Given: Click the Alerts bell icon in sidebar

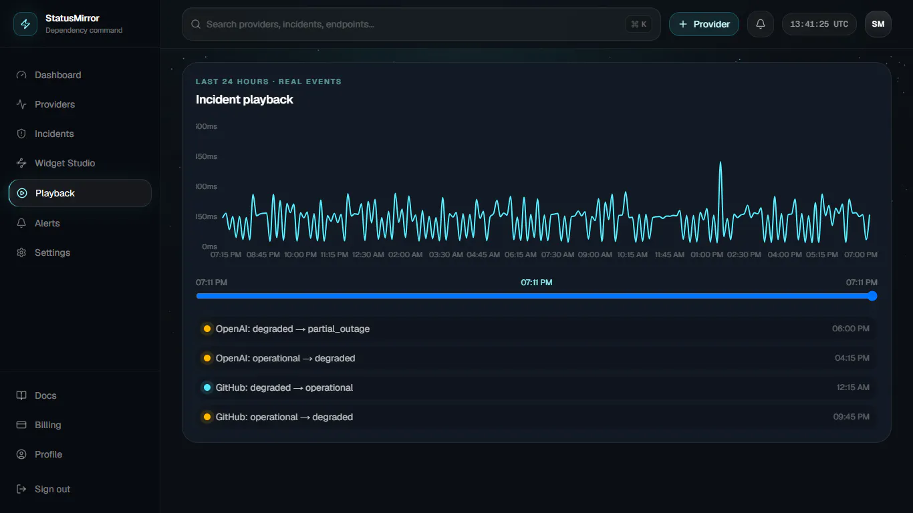Looking at the screenshot, I should point(21,223).
